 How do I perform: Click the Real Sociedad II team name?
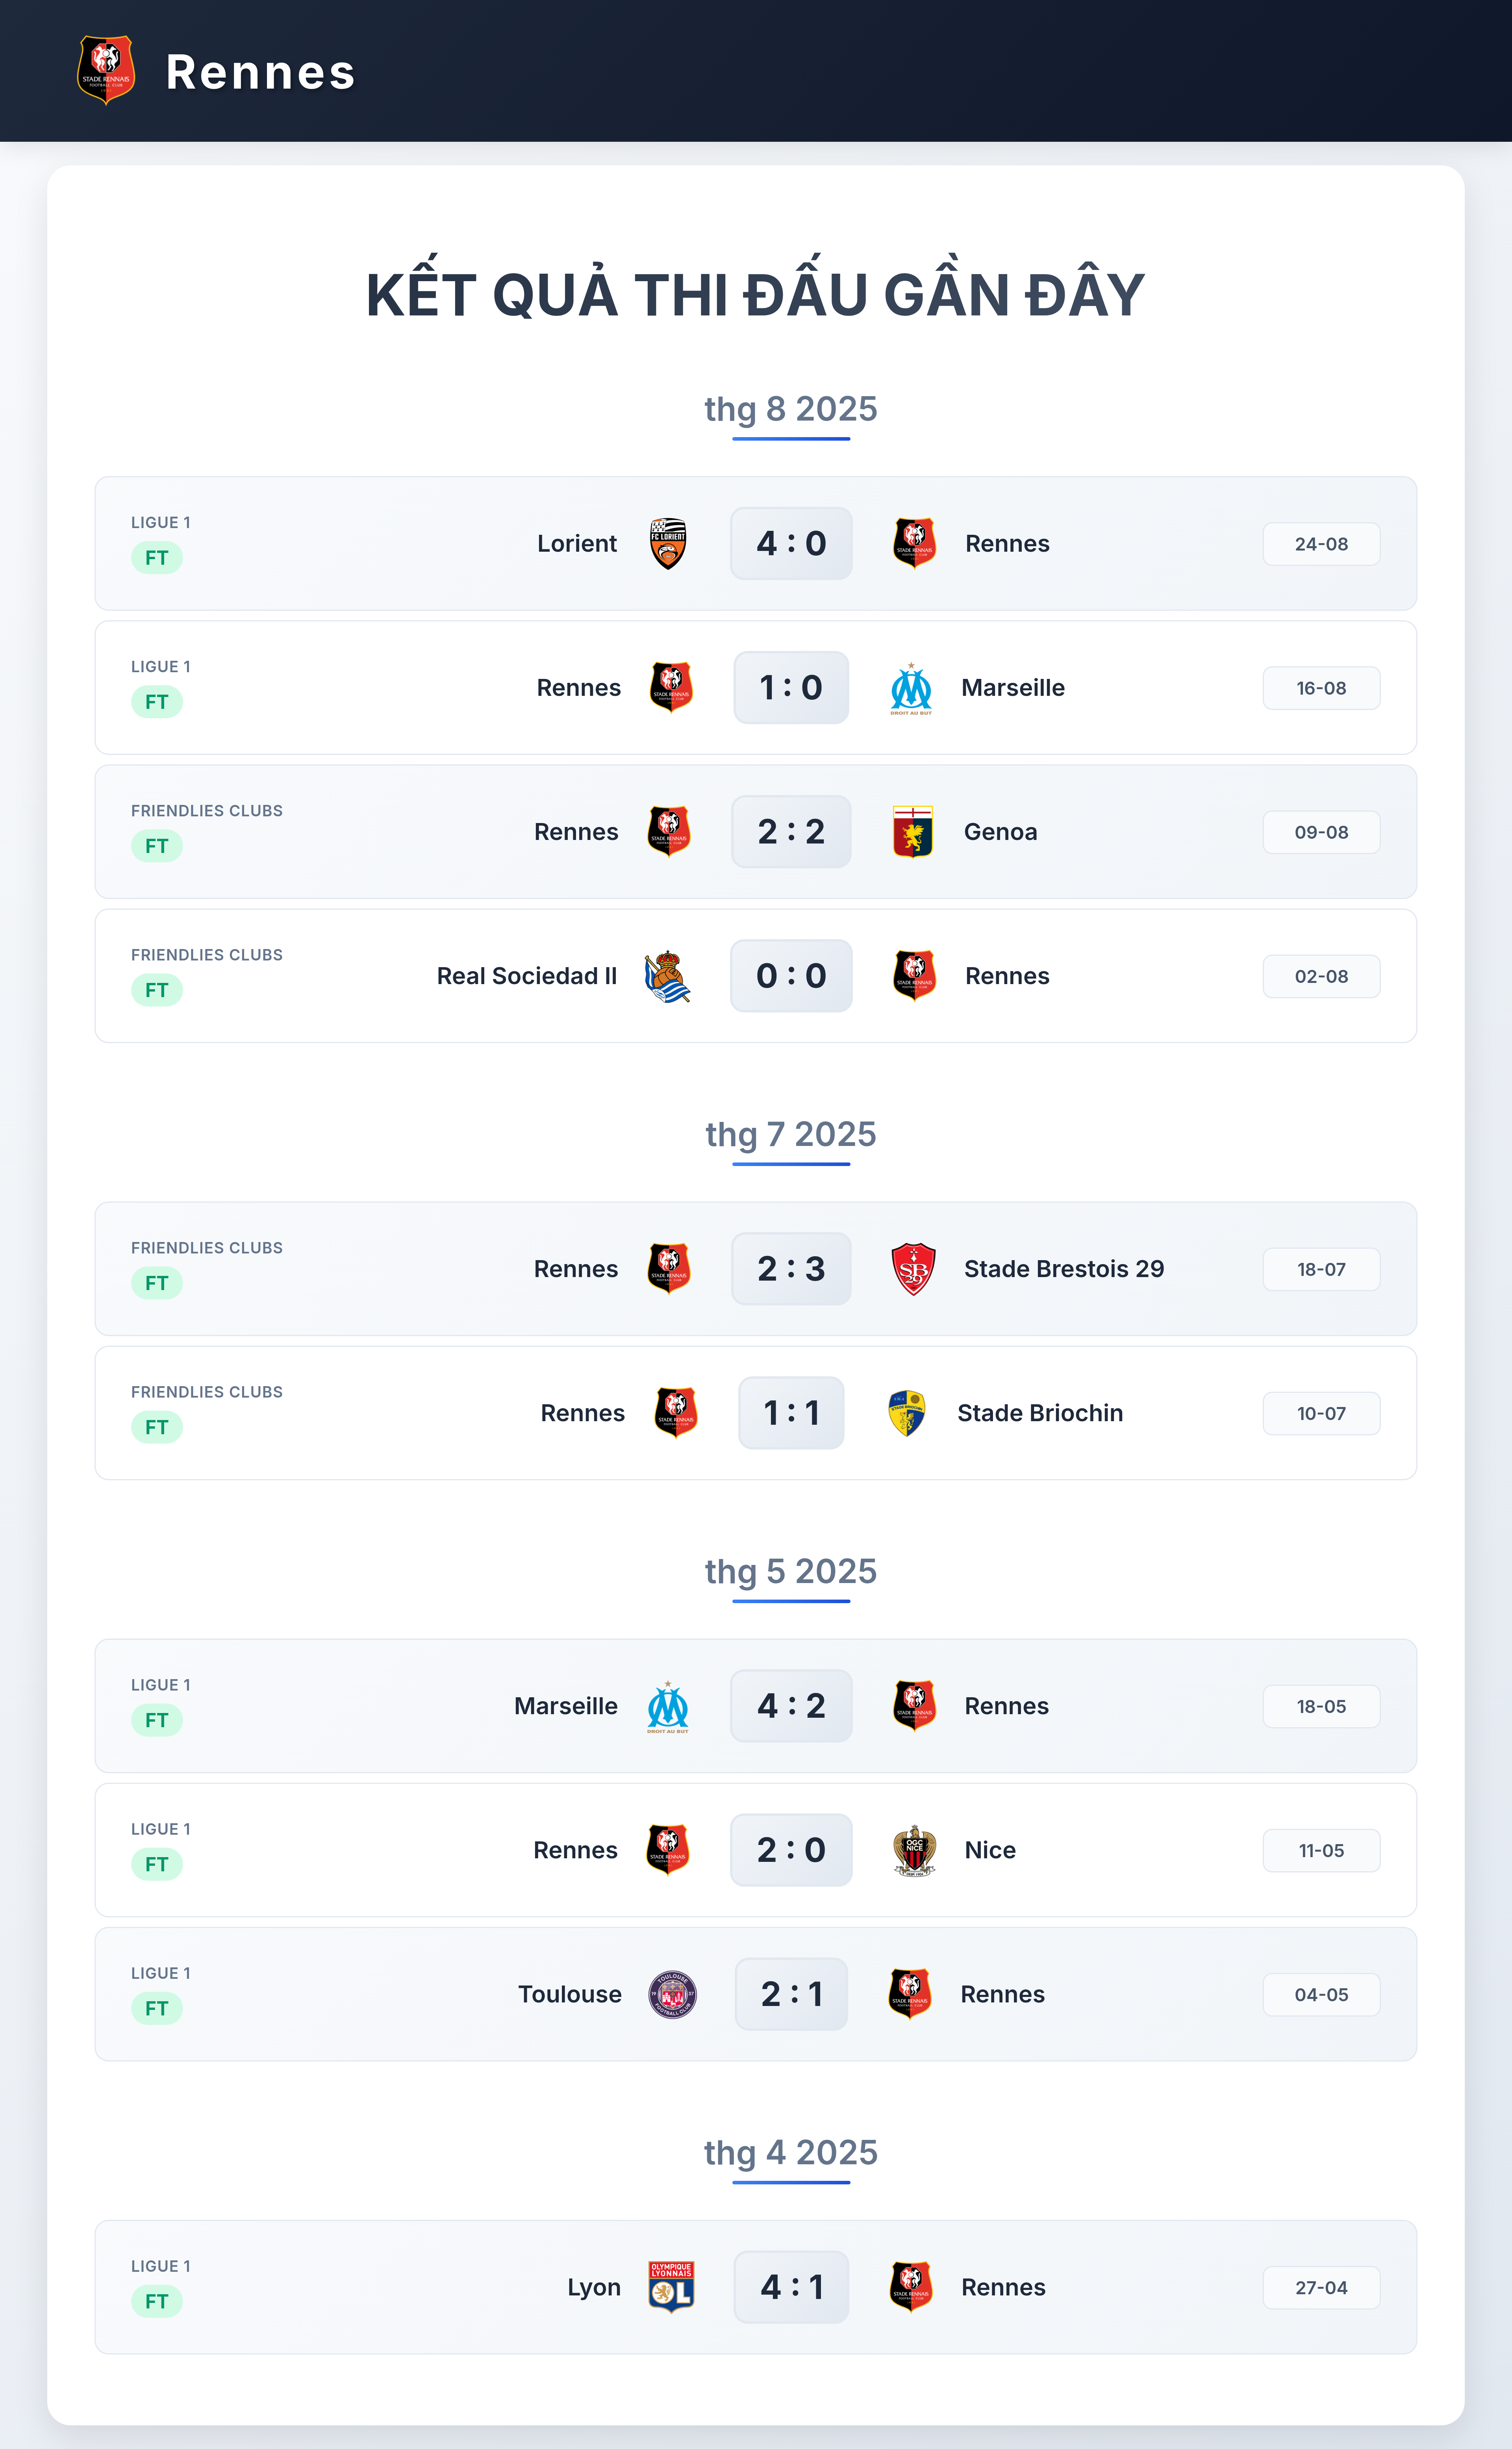point(527,976)
